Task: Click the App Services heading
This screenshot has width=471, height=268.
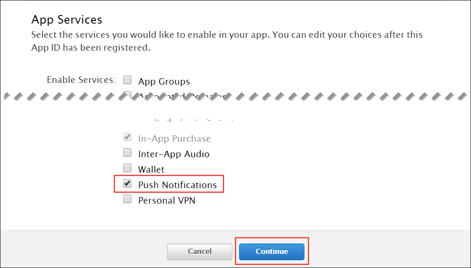Action: (x=67, y=20)
